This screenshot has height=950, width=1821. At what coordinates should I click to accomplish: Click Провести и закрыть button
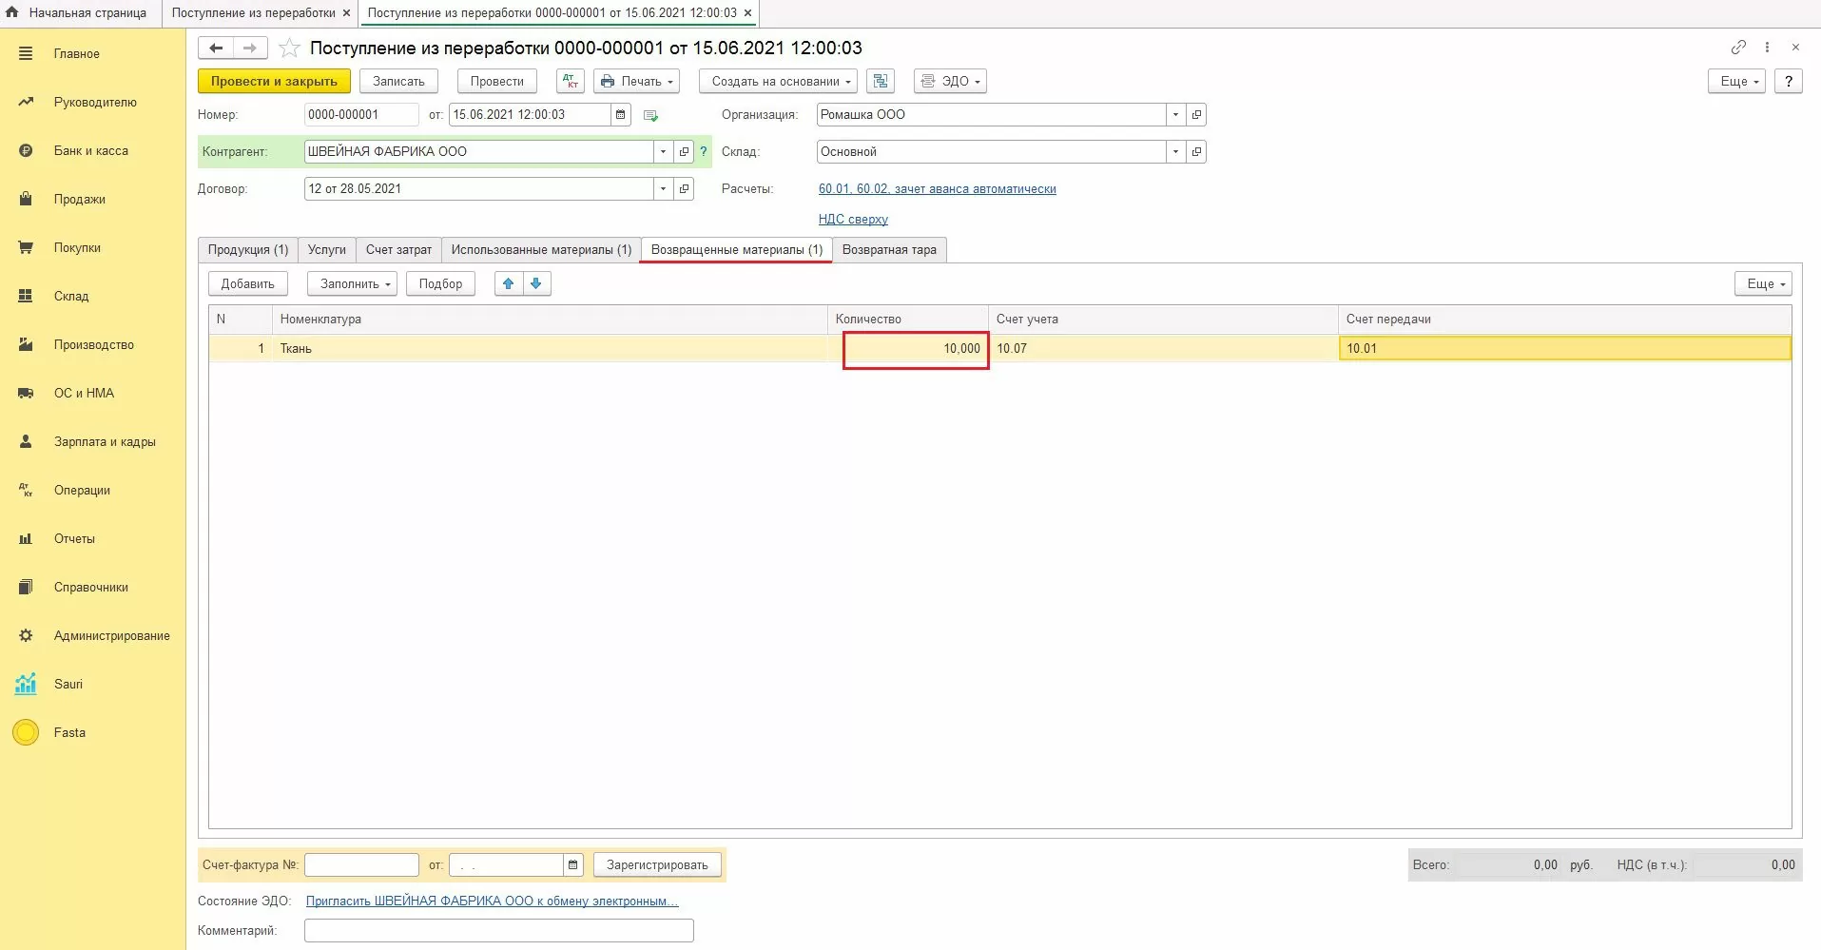point(274,81)
